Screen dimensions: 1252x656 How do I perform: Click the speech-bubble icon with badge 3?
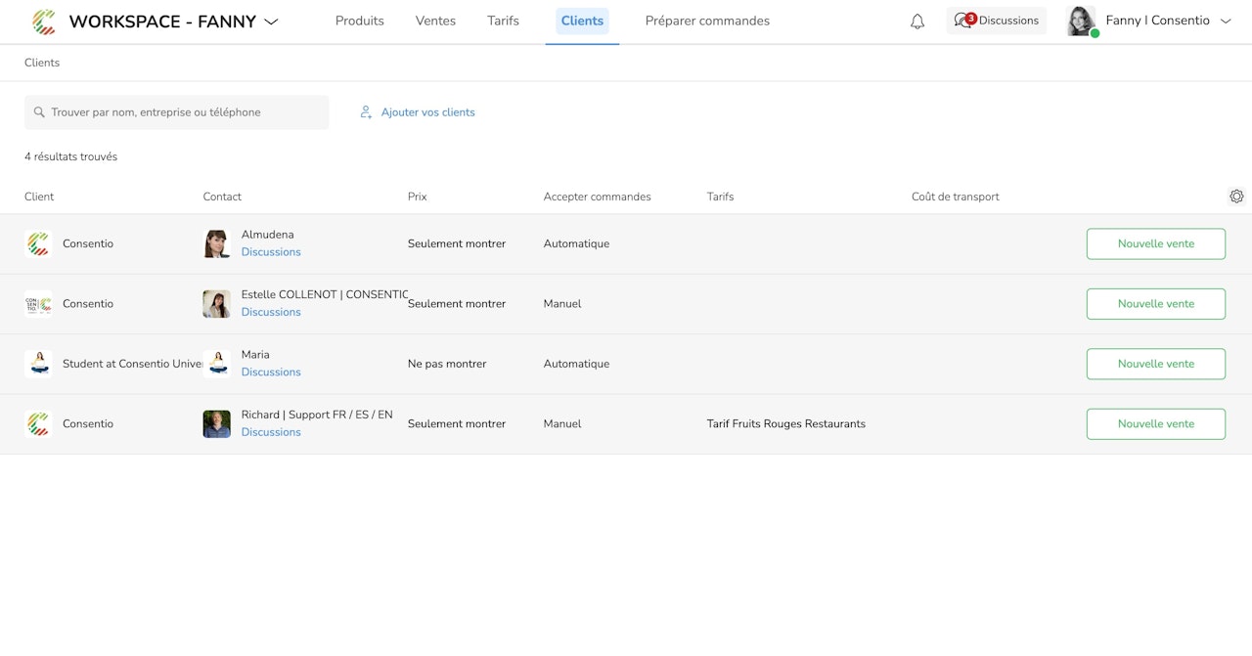[x=963, y=21]
